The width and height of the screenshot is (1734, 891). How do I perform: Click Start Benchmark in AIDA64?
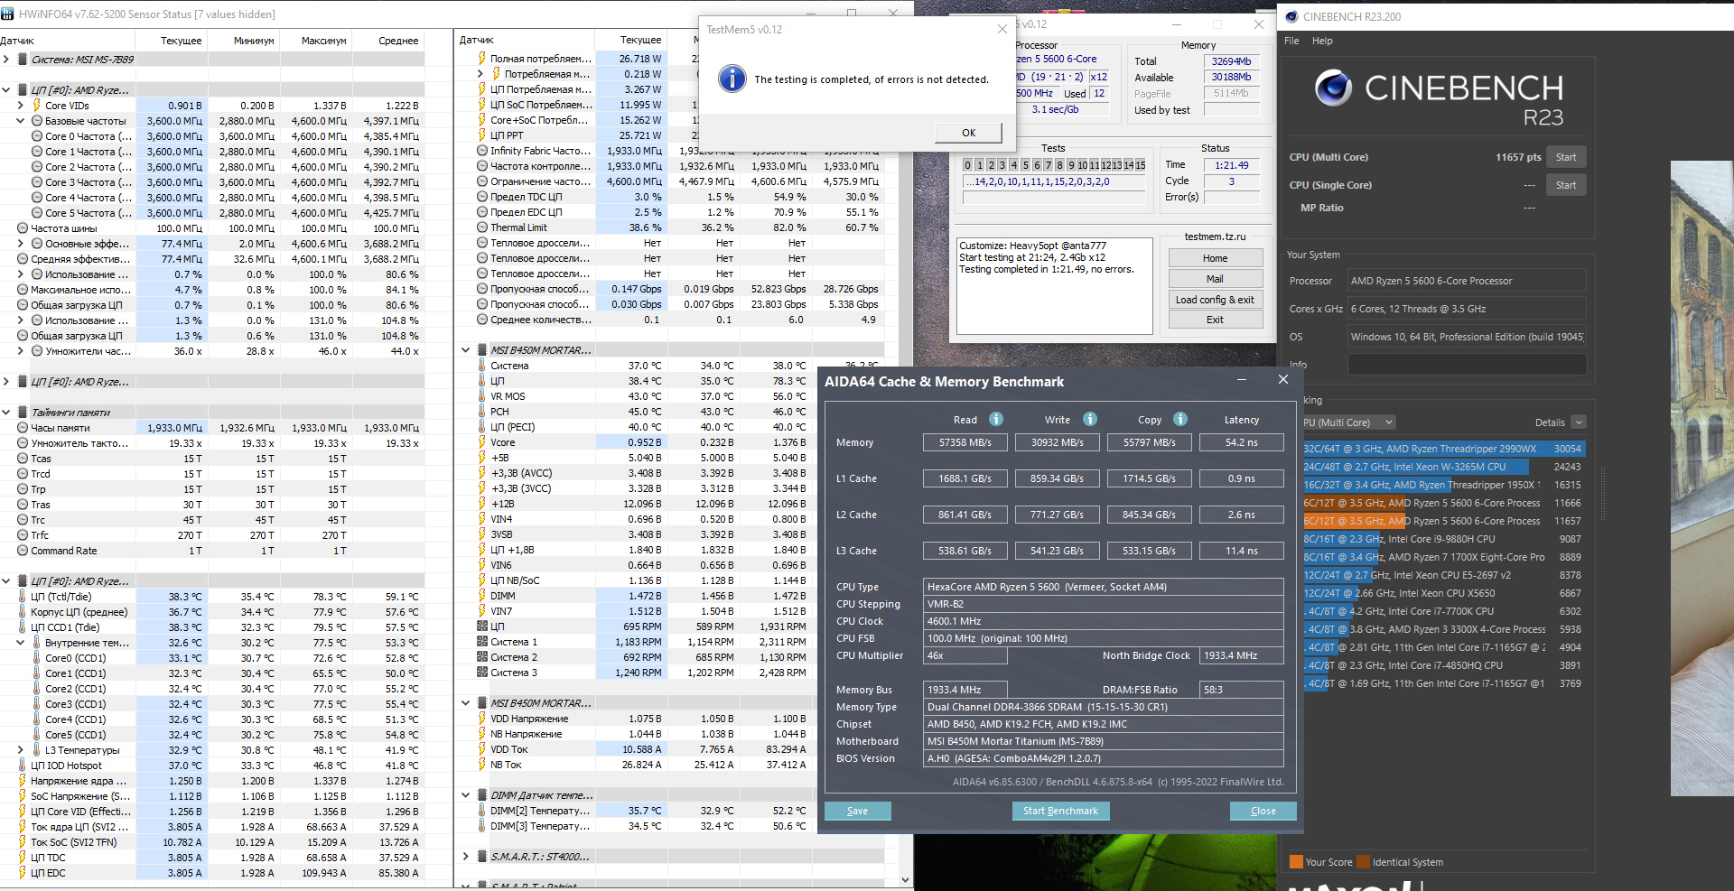(x=1060, y=811)
